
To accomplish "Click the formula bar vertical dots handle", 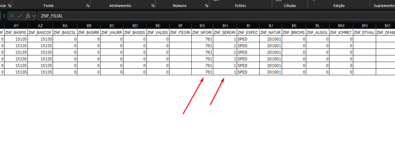I will tap(4, 16).
